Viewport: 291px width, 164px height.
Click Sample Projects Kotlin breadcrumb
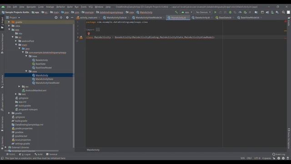(15, 12)
